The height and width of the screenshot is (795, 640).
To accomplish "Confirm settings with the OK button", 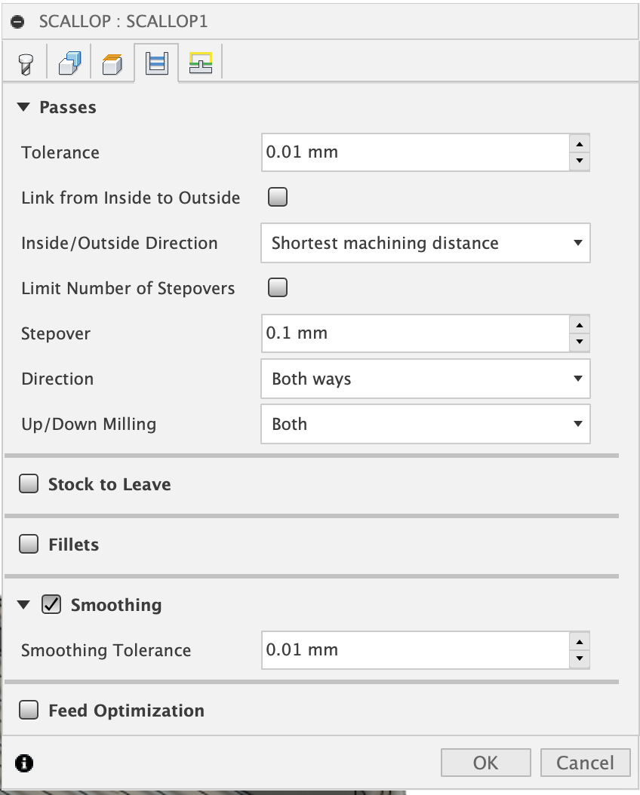I will 485,763.
